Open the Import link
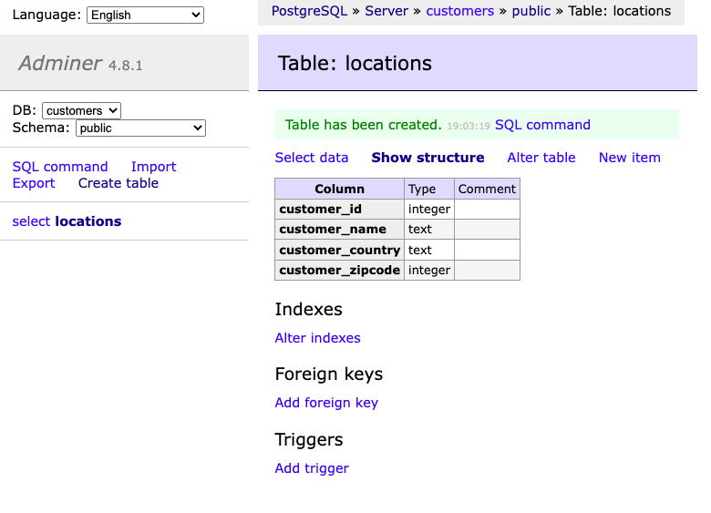 153,167
